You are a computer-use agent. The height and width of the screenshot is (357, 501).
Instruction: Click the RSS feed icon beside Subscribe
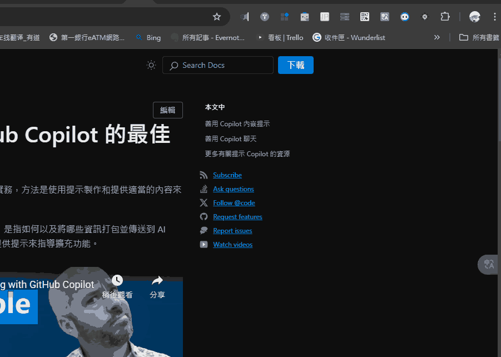[x=204, y=175]
